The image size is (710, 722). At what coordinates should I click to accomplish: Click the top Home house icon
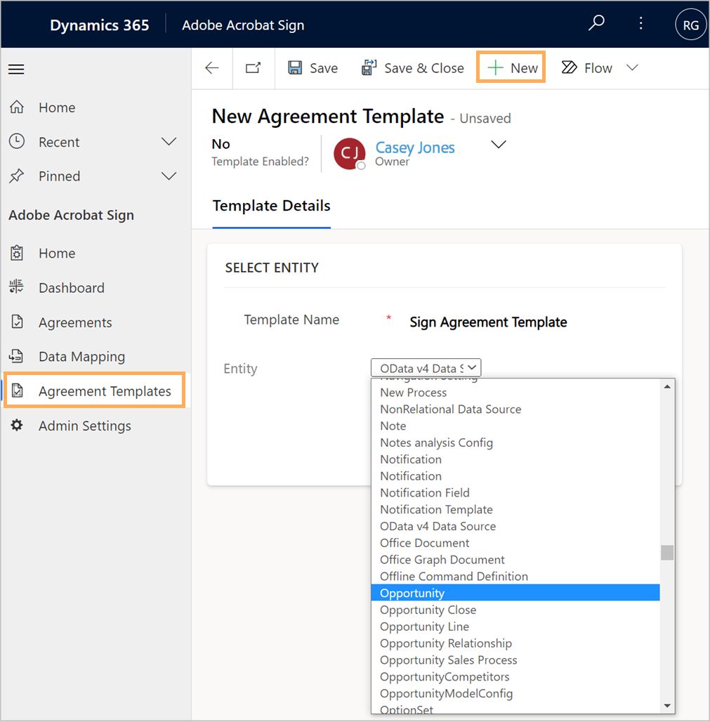tap(17, 107)
